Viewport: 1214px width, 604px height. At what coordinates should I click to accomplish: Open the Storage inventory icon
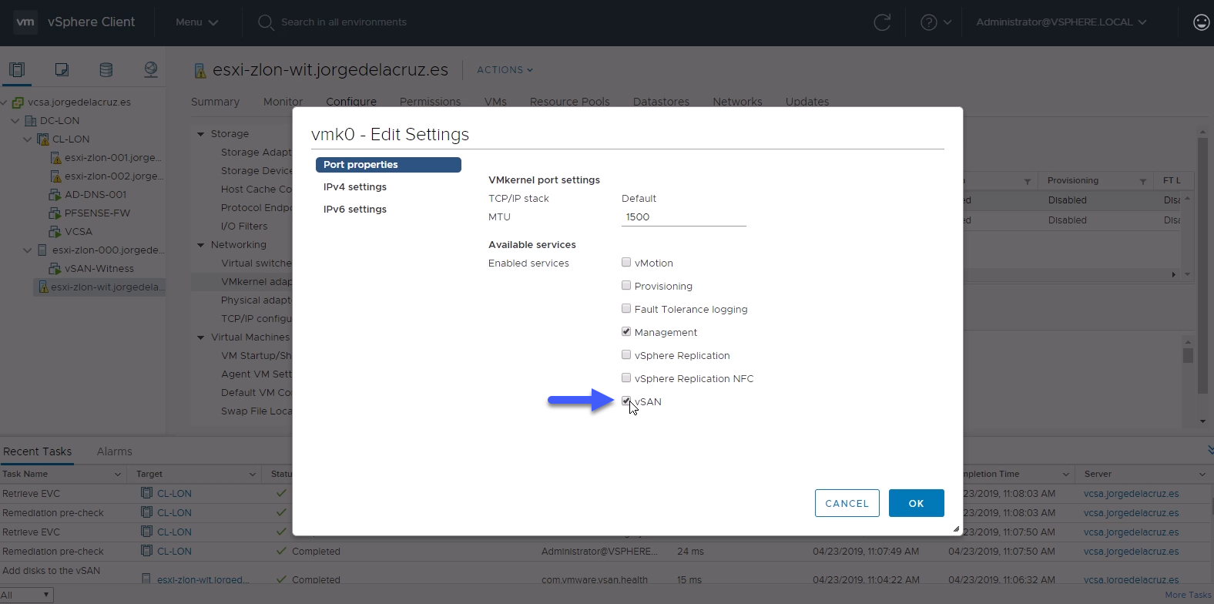[x=106, y=70]
